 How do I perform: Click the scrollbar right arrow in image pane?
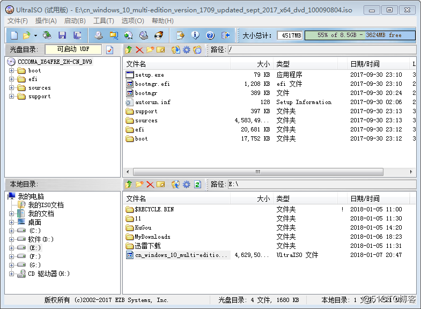coord(411,172)
